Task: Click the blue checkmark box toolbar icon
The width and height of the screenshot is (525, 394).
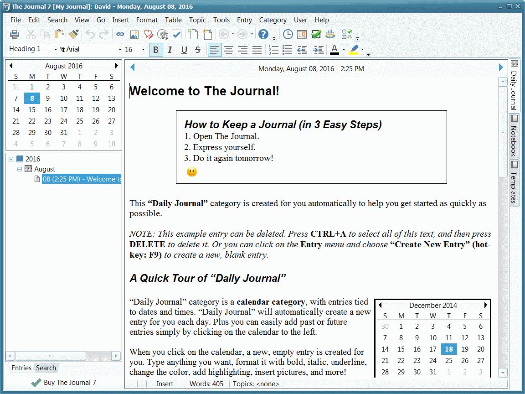Action: [x=176, y=34]
